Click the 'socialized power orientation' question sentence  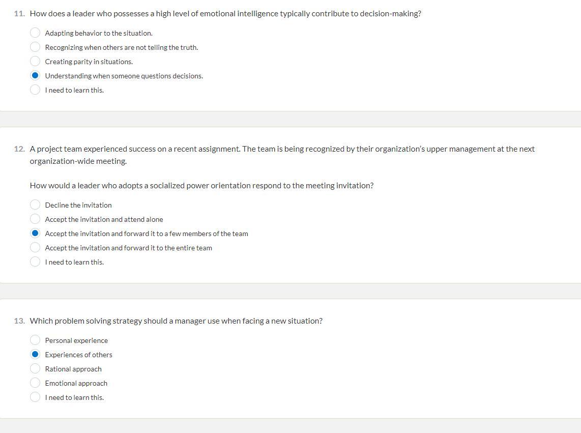coord(201,185)
